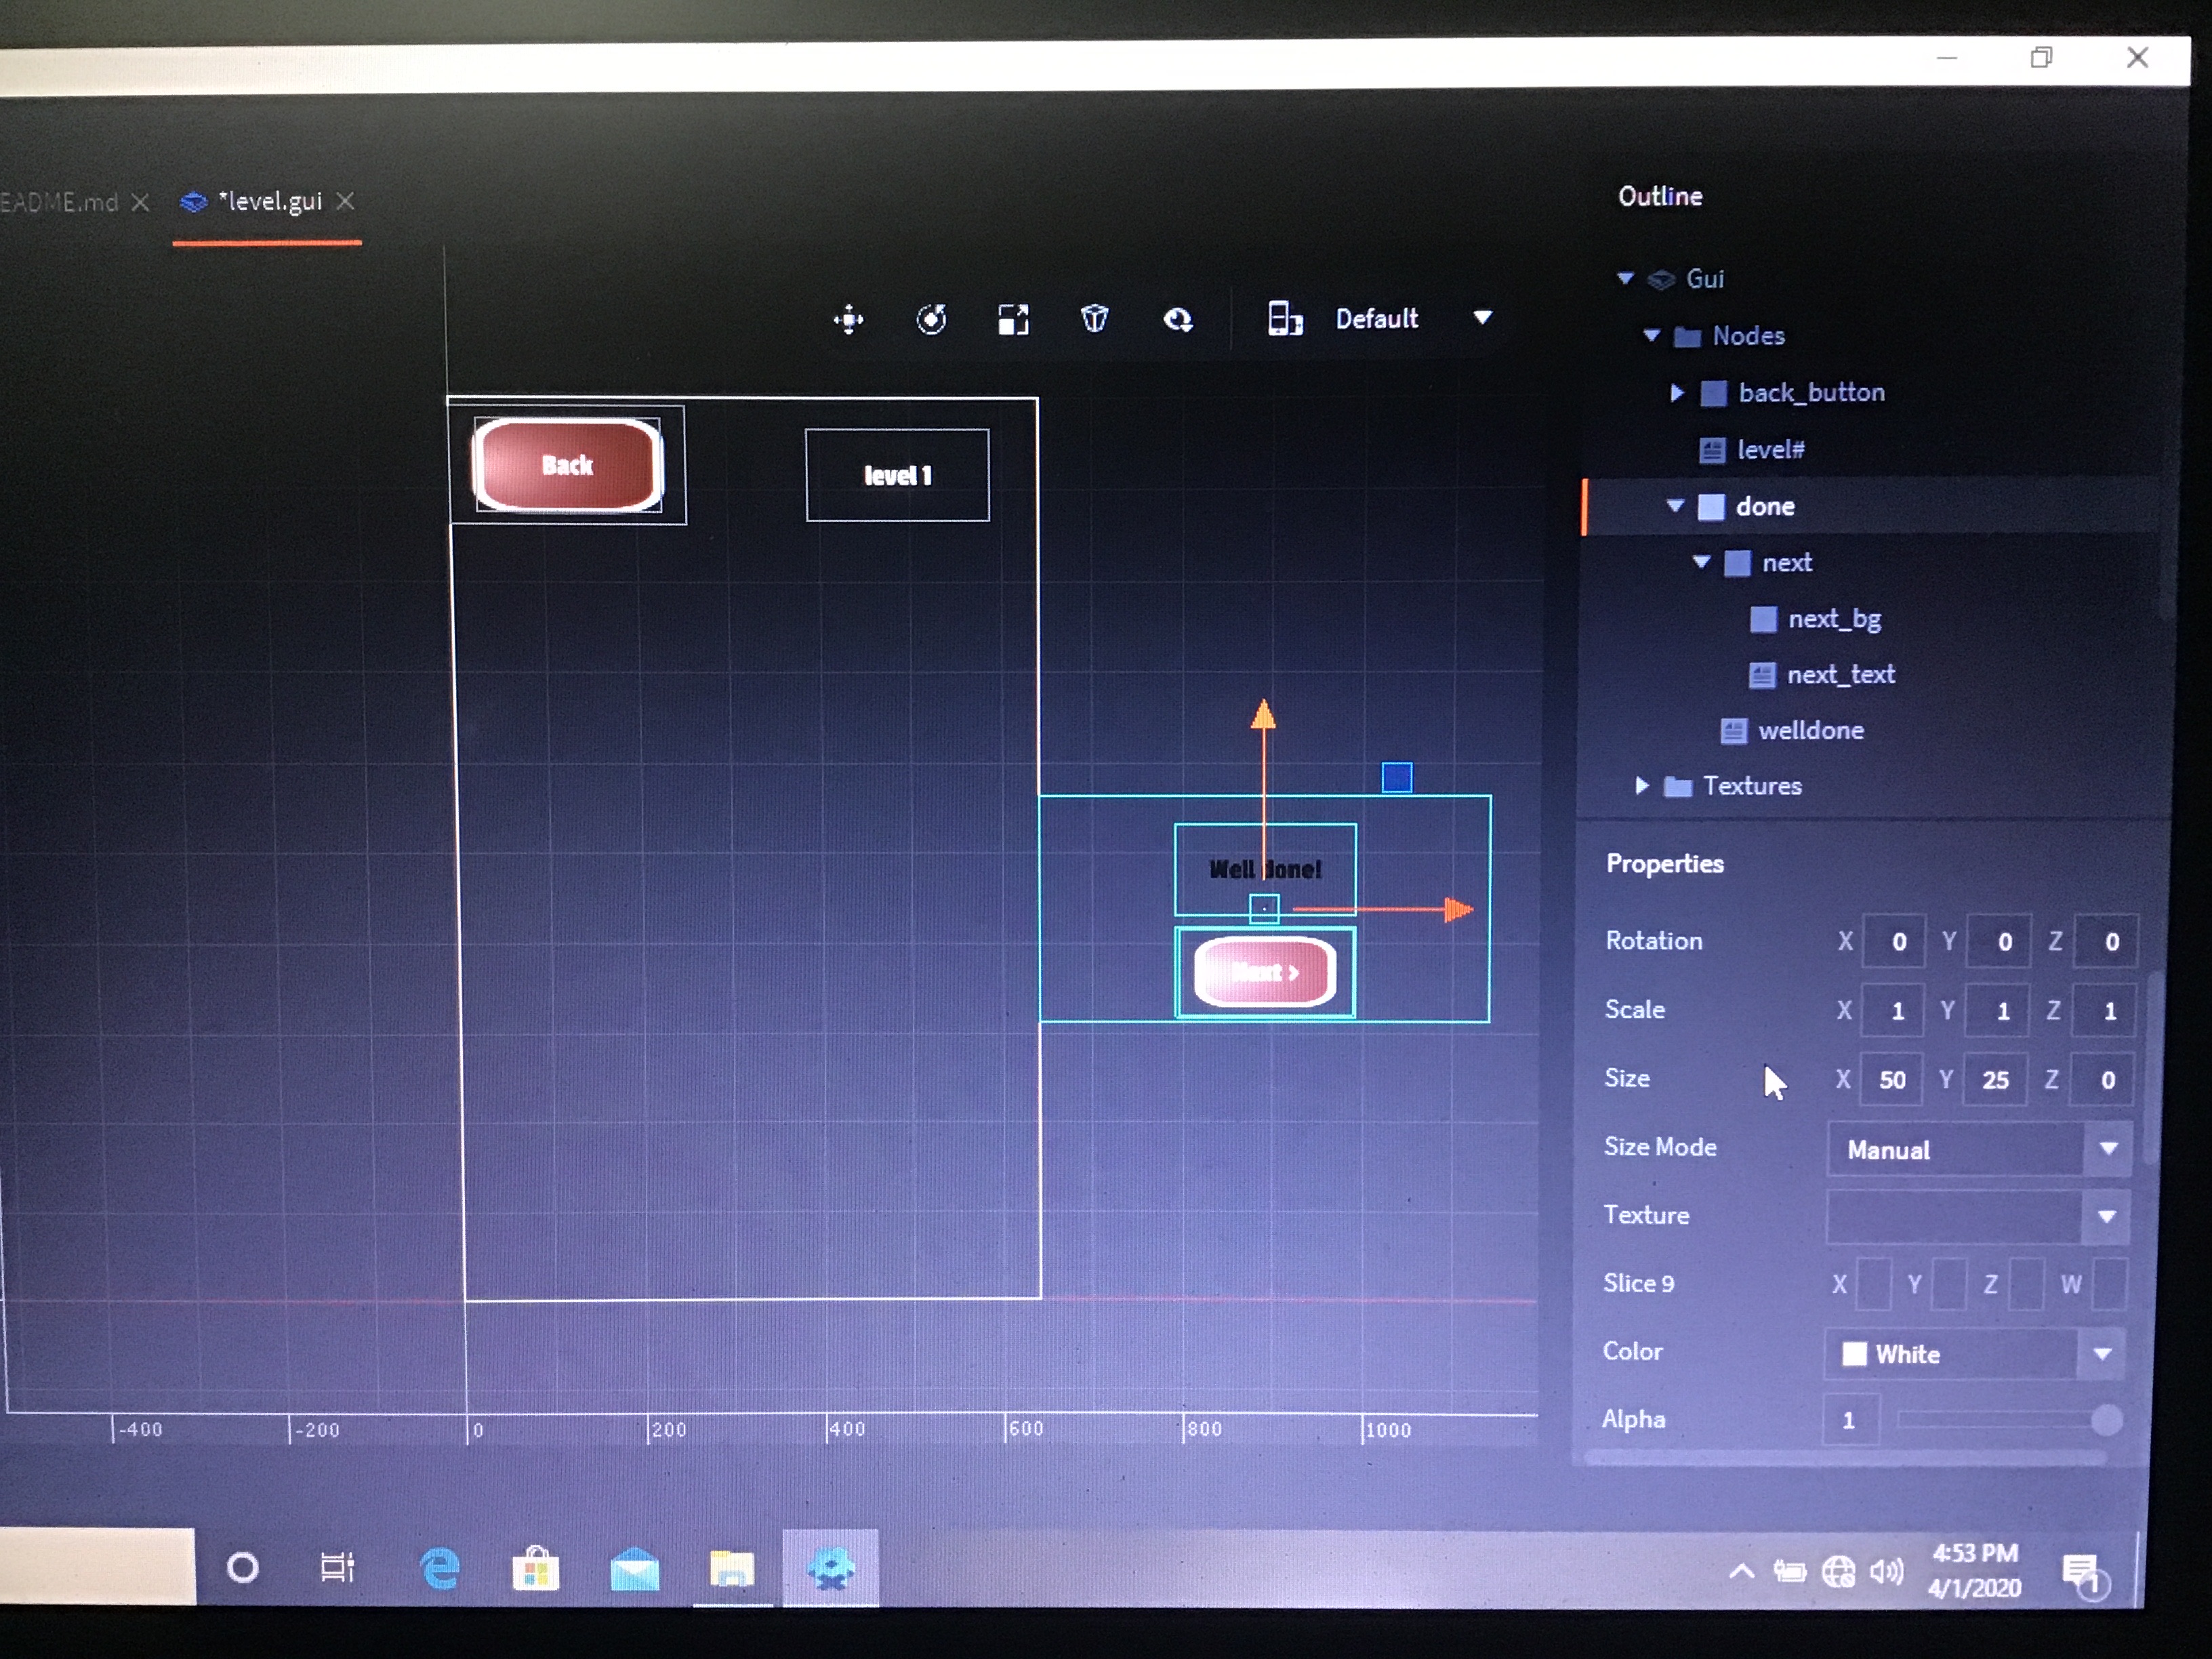Select the Rotate tool in the toolbar
Viewport: 2212px width, 1659px height.
pos(931,320)
